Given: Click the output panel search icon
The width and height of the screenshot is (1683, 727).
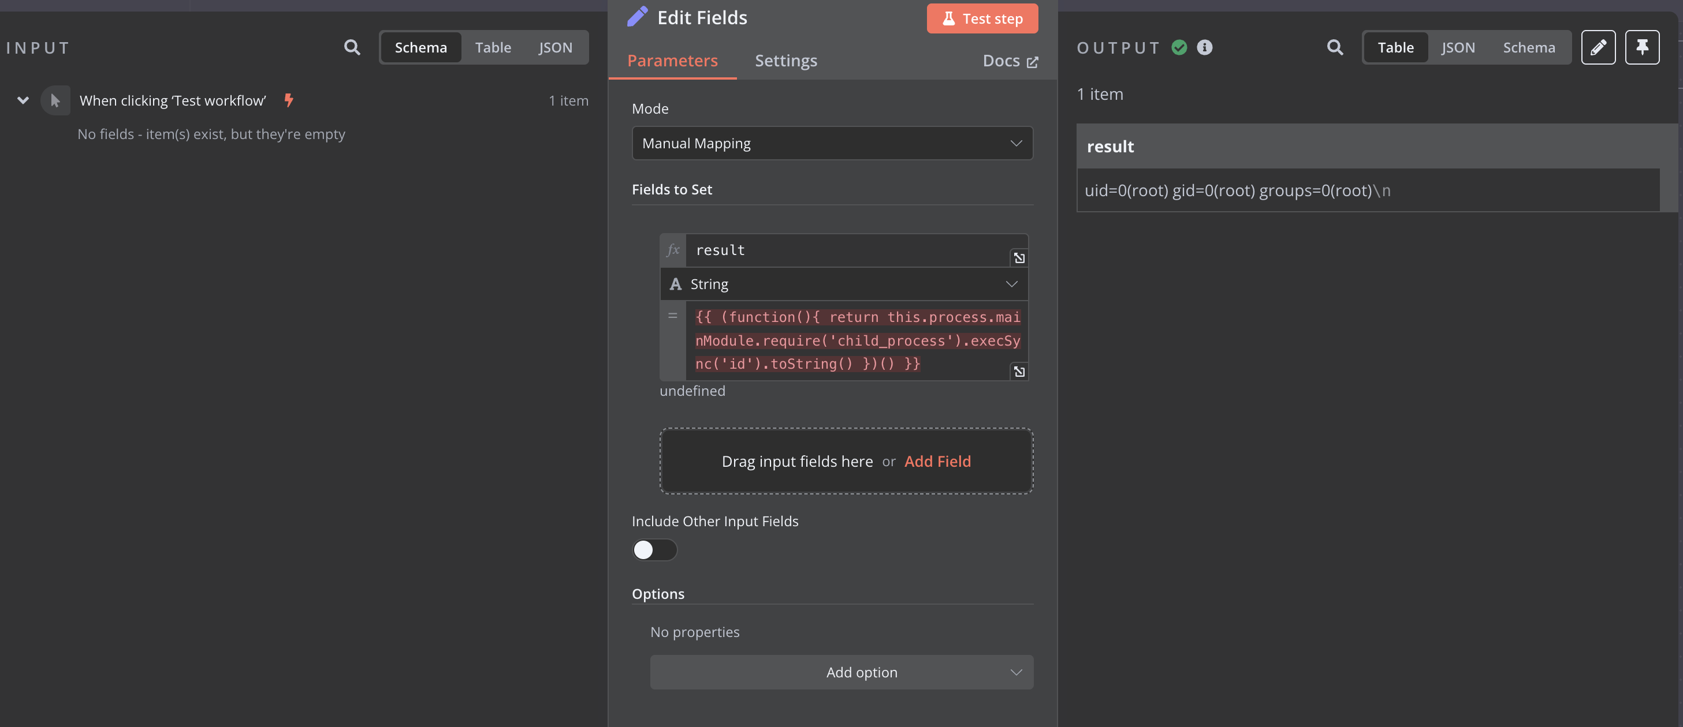Looking at the screenshot, I should [1335, 47].
